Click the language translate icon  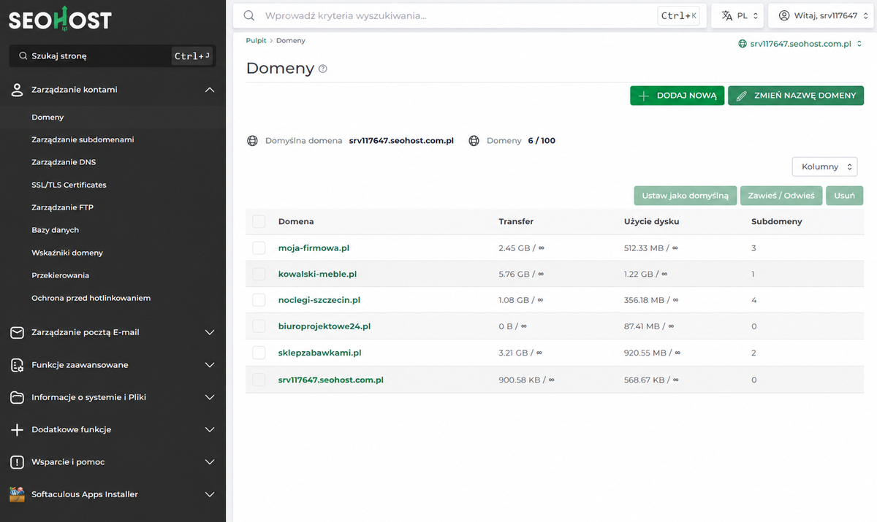pyautogui.click(x=726, y=15)
